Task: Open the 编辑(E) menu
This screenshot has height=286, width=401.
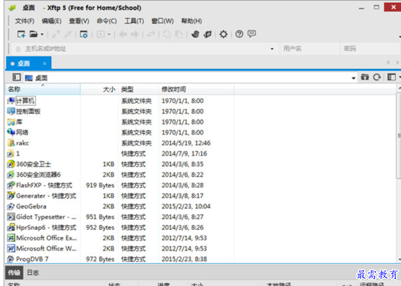Action: pyautogui.click(x=51, y=21)
